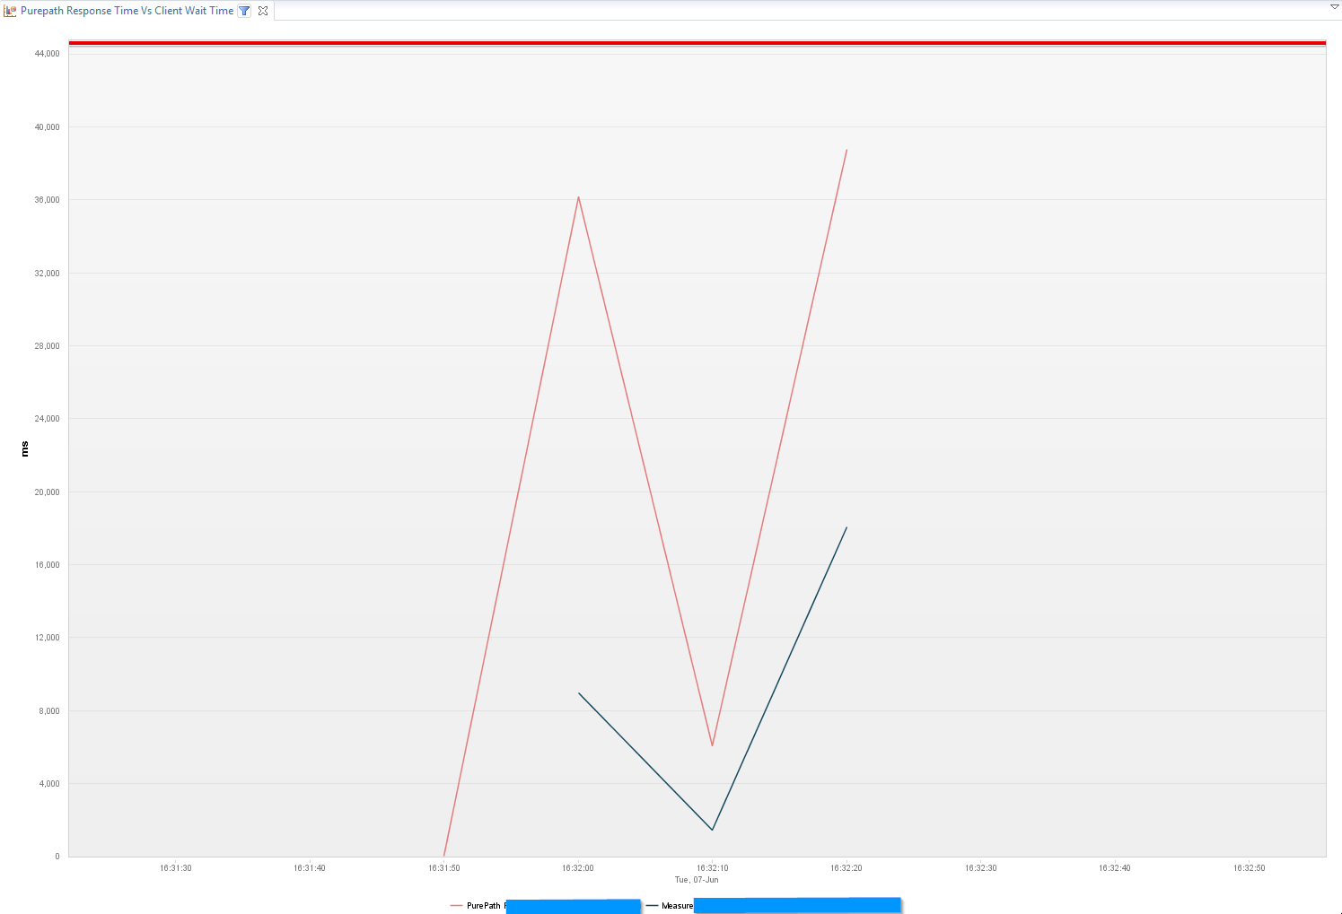This screenshot has width=1342, height=914.
Task: Click the 44,000 y-axis label
Action: (48, 54)
